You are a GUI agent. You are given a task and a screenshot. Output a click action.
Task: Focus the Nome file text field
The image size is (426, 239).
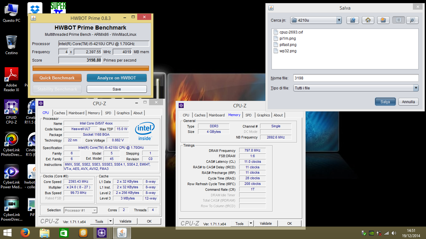pos(356,78)
